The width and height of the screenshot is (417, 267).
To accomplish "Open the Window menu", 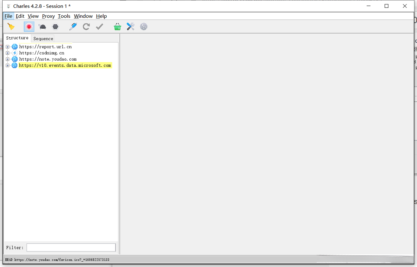I will pyautogui.click(x=83, y=16).
